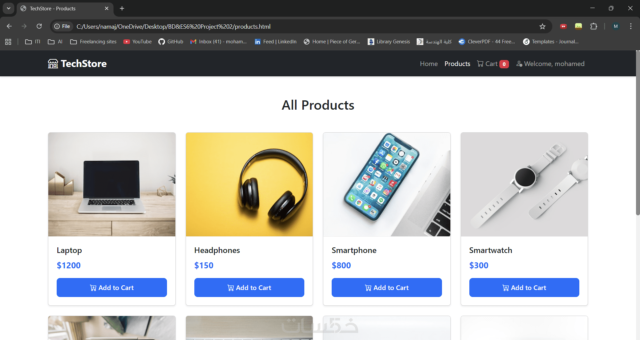Expand the tab search dropdown arrow
Viewport: 640px width, 340px height.
[9, 8]
